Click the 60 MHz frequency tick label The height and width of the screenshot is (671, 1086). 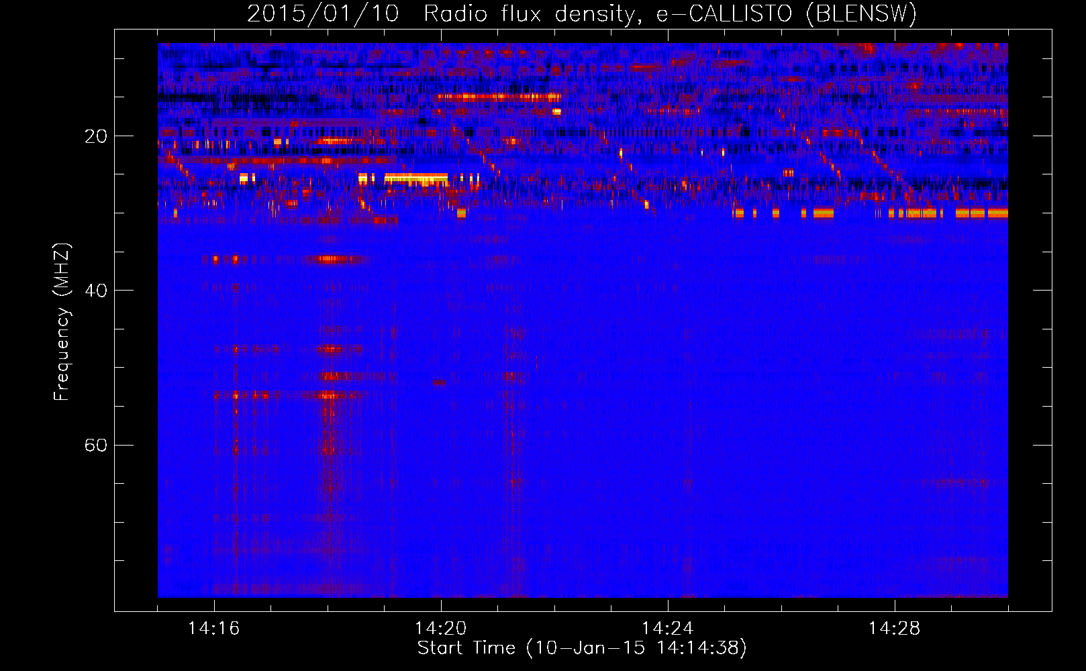[96, 445]
